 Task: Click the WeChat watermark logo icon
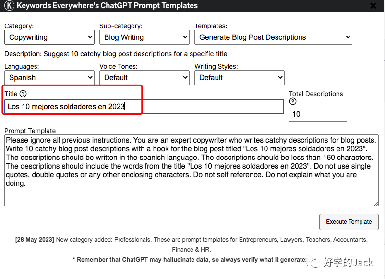tap(313, 262)
